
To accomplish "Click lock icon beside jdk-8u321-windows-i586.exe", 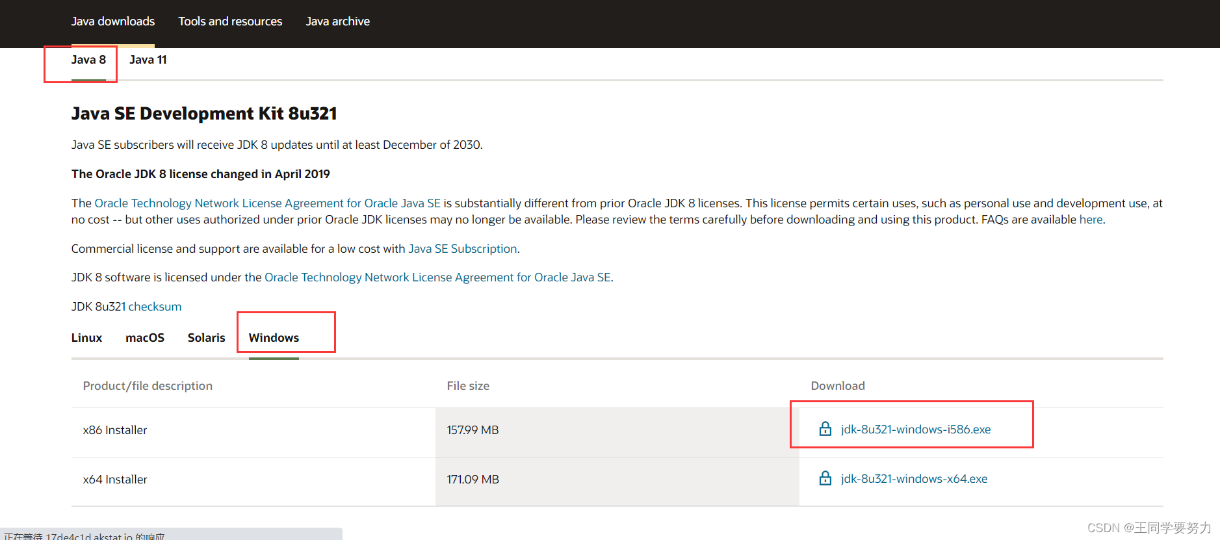I will pyautogui.click(x=825, y=429).
